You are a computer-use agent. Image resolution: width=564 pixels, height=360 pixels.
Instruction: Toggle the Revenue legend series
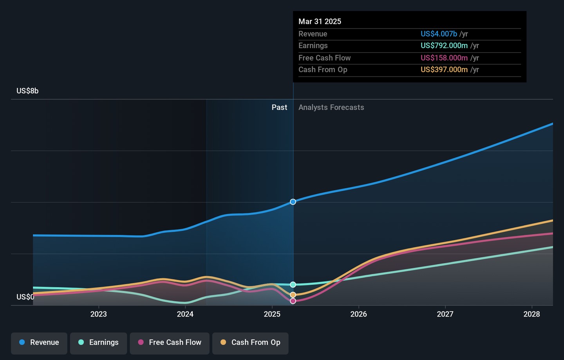click(39, 343)
